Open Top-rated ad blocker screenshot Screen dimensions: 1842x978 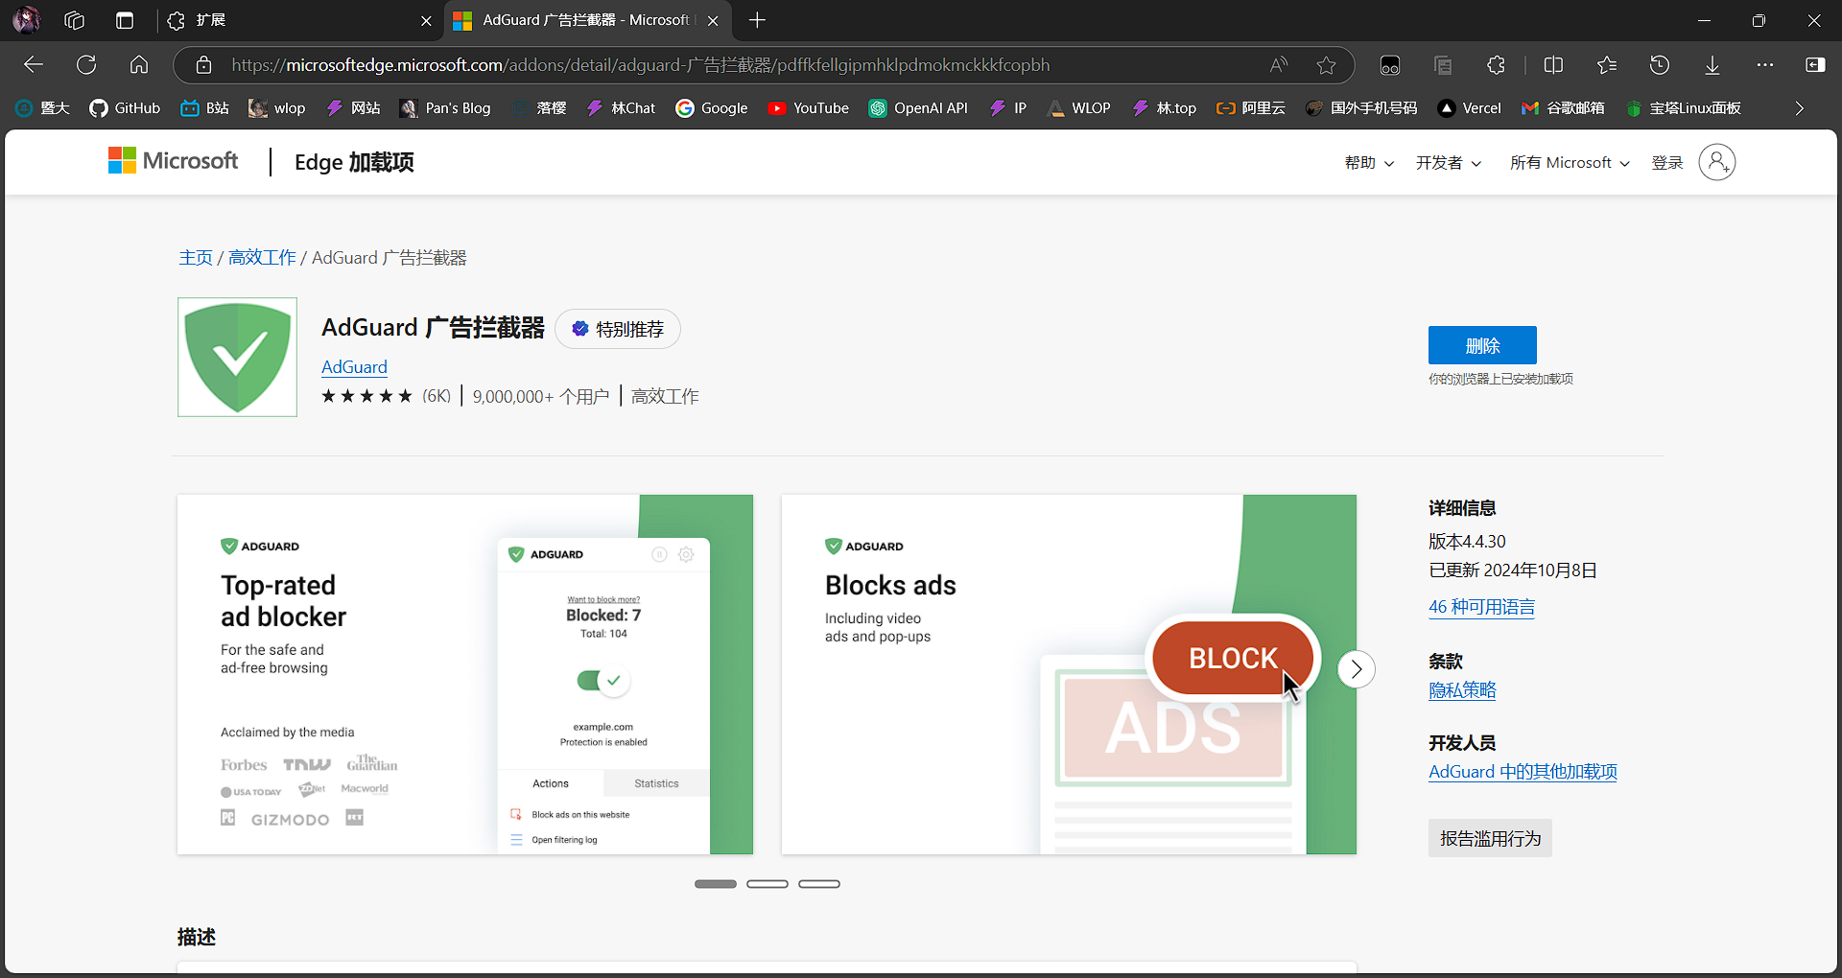tap(465, 675)
